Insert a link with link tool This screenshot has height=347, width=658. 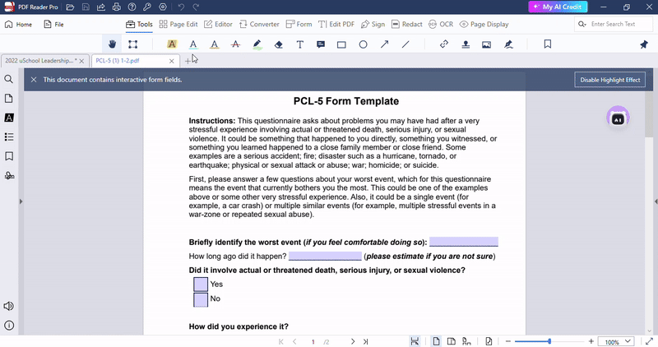pyautogui.click(x=444, y=44)
